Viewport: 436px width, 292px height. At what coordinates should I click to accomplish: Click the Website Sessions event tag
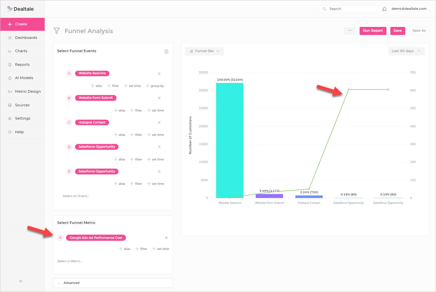[x=92, y=74]
